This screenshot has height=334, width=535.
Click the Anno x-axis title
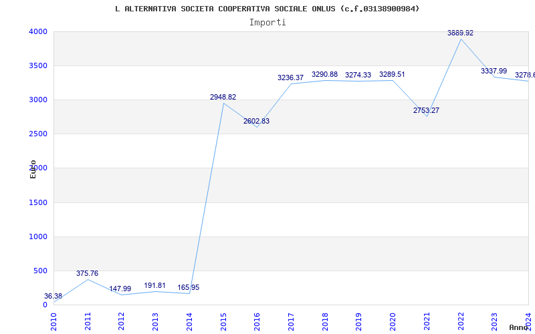coord(519,327)
